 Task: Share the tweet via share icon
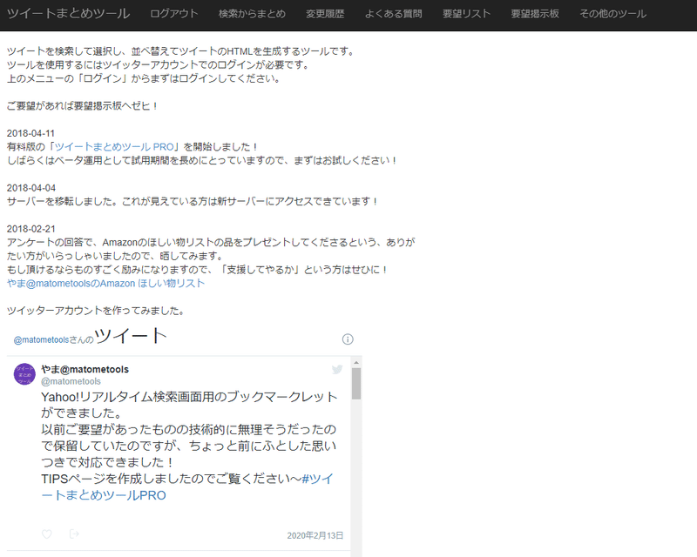tap(74, 534)
